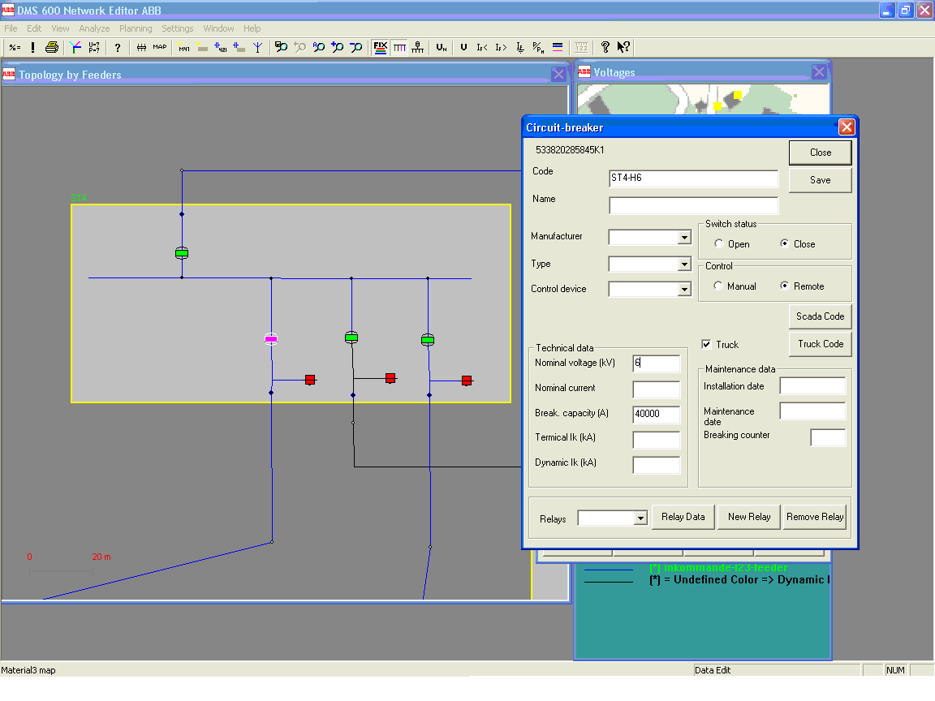Viewport: 935px width, 701px height.
Task: Select the Open switch status radio button
Action: click(x=718, y=243)
